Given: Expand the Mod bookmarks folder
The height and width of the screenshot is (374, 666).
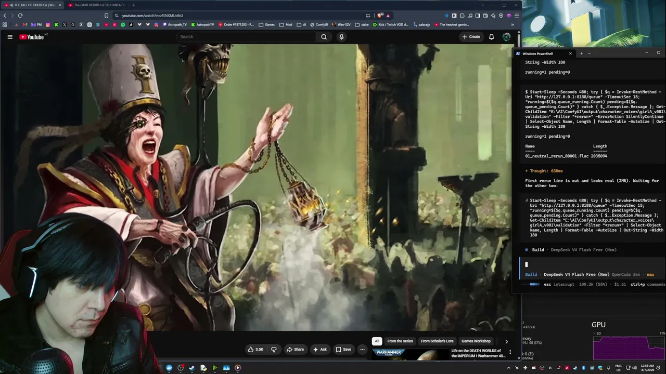Looking at the screenshot, I should 286,24.
